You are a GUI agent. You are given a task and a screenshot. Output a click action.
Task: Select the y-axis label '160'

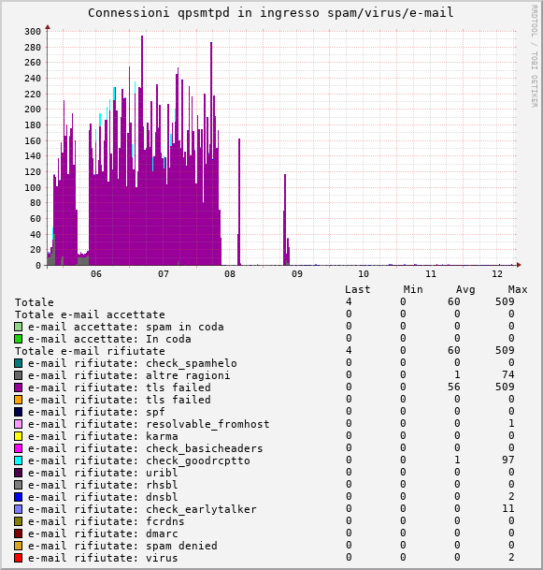[33, 140]
